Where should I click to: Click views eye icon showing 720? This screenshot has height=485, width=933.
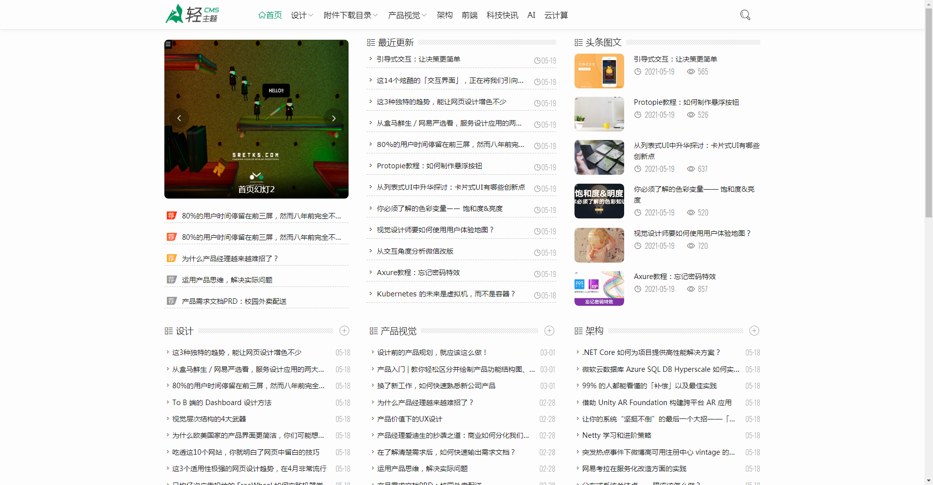(x=691, y=246)
